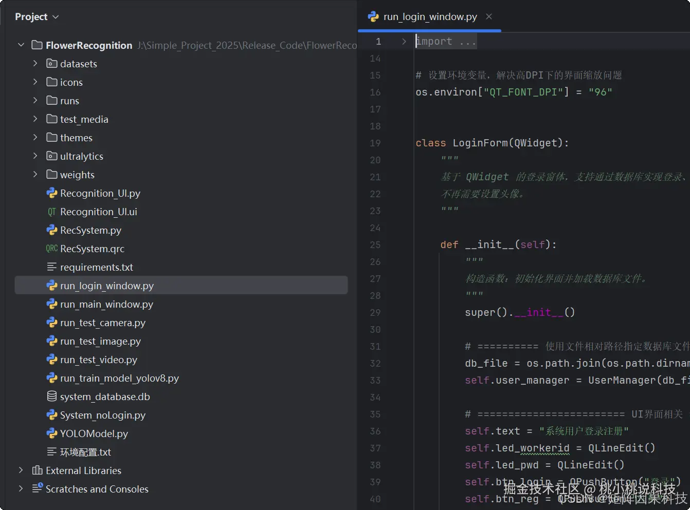Select run_train_model_yolov8.py file
The image size is (690, 510).
pyautogui.click(x=119, y=378)
